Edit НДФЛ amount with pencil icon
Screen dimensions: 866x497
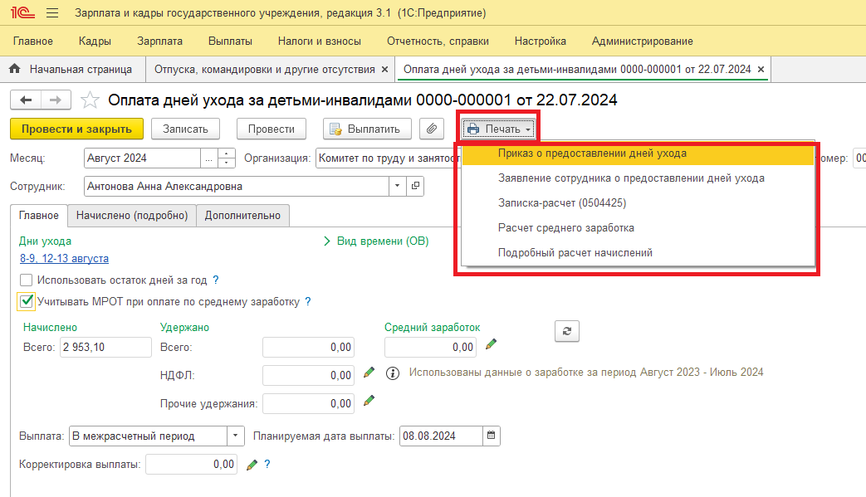point(369,373)
